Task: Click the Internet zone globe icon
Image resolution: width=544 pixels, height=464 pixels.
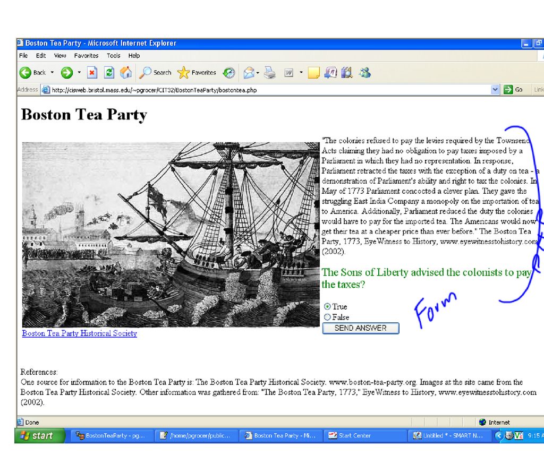Action: 482,422
